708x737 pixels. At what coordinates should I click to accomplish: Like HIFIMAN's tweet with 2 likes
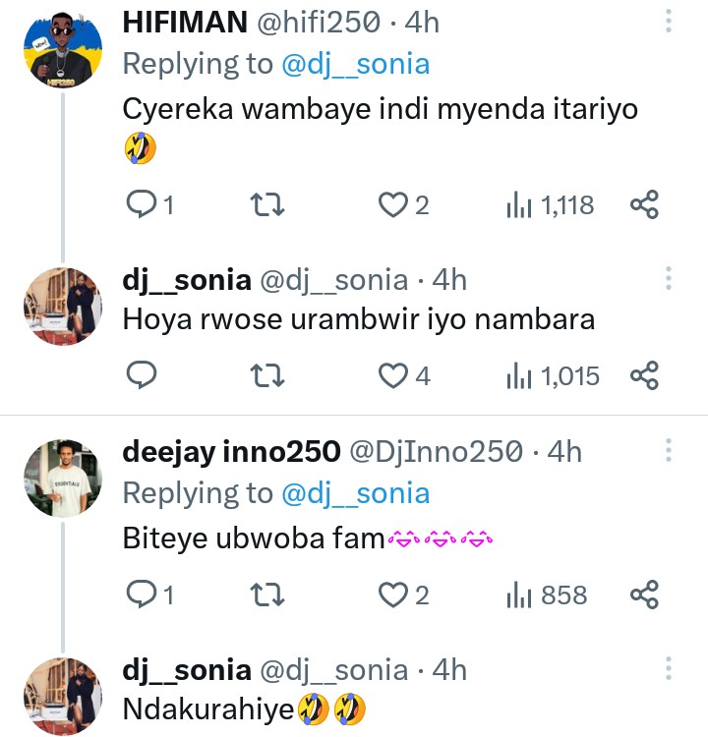[x=394, y=204]
